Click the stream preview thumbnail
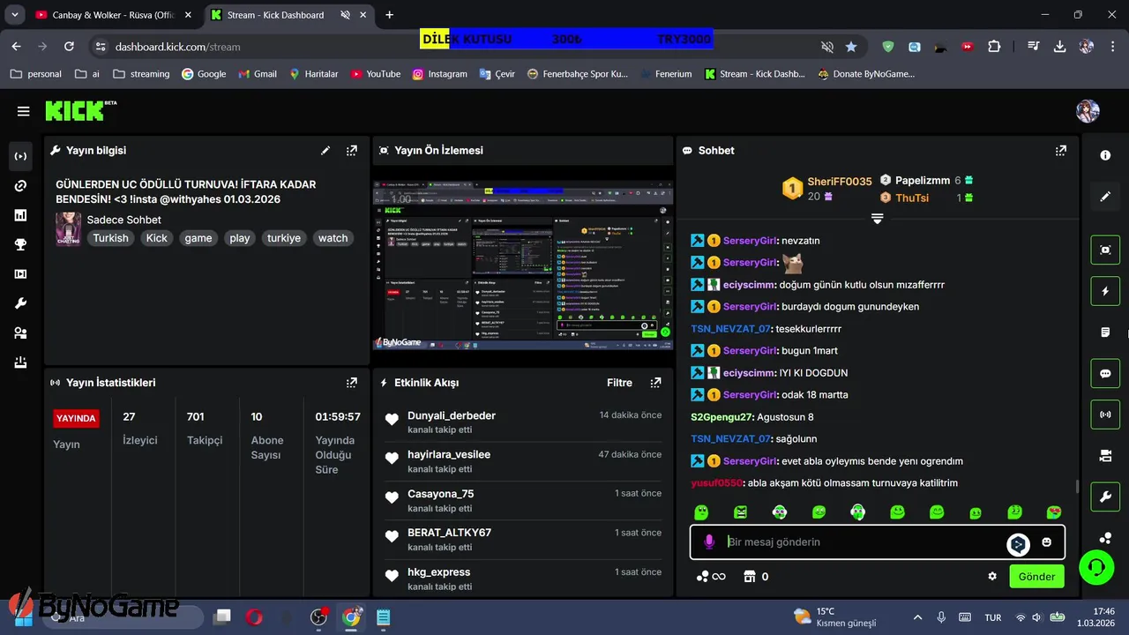The height and width of the screenshot is (635, 1129). click(x=523, y=265)
